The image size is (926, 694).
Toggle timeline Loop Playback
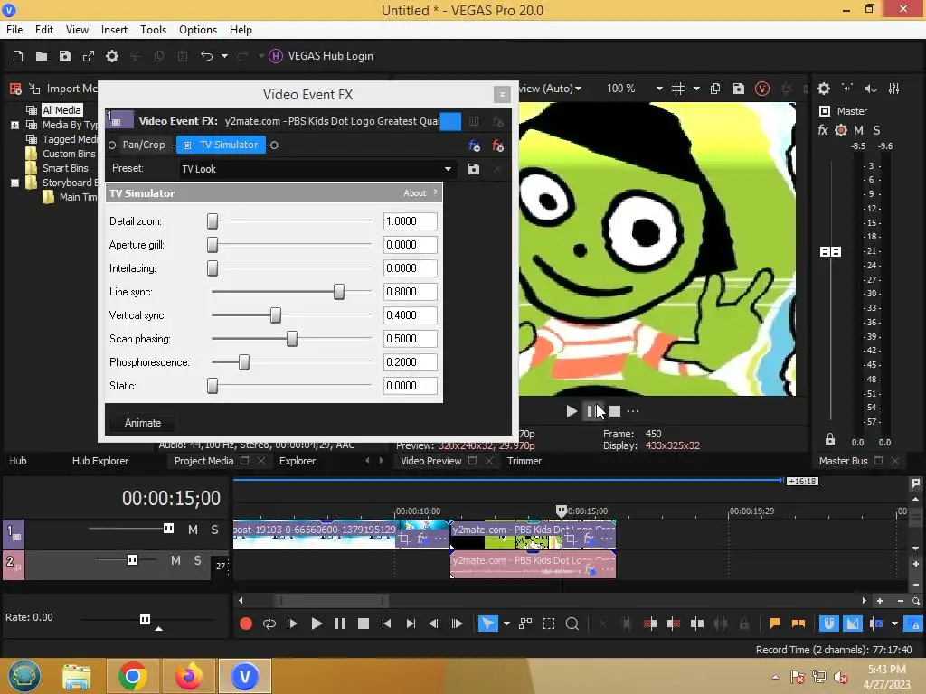[269, 624]
